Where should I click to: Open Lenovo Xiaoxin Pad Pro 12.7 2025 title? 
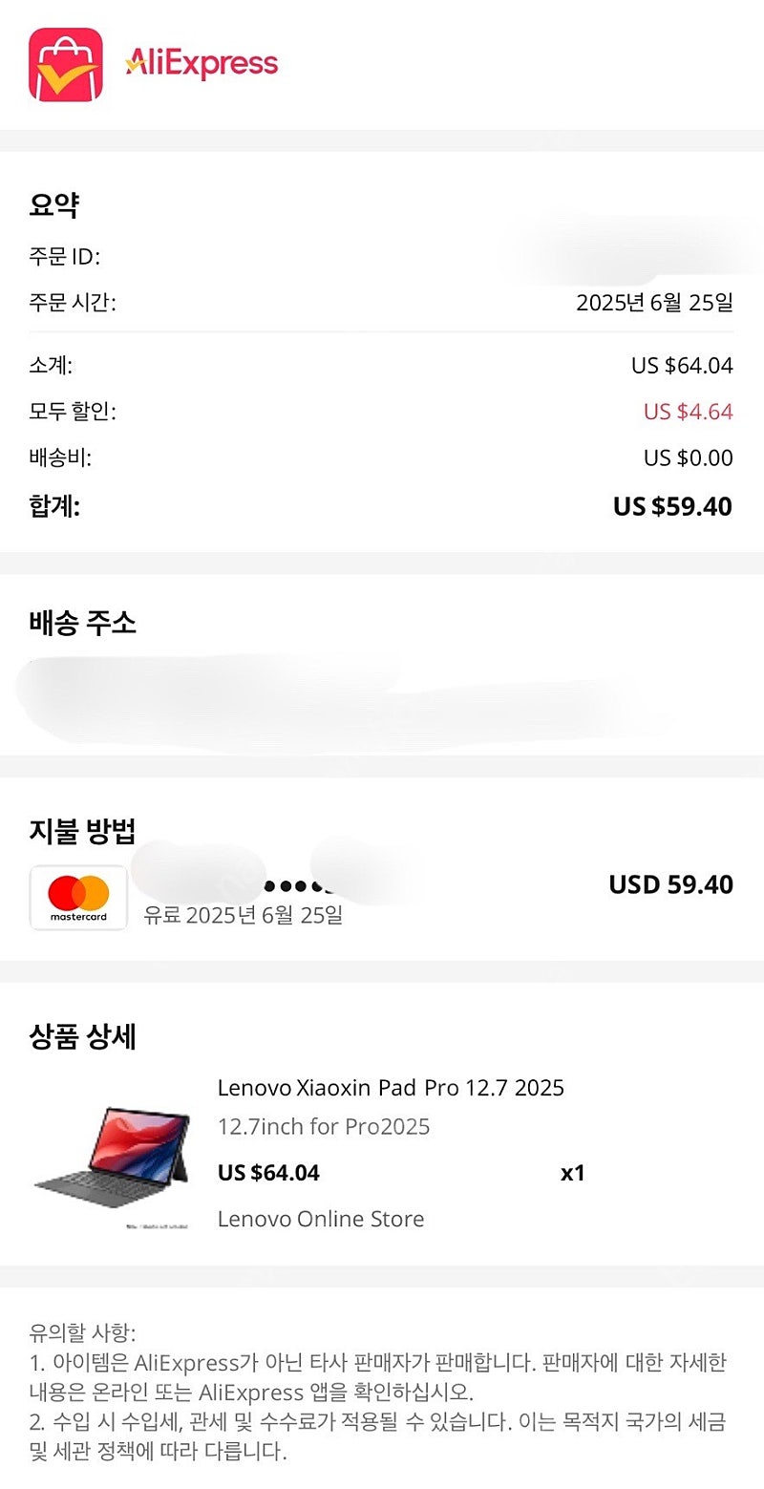pos(391,1088)
